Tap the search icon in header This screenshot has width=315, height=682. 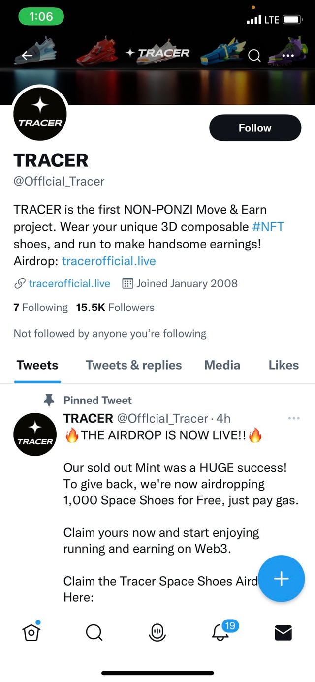pyautogui.click(x=254, y=56)
